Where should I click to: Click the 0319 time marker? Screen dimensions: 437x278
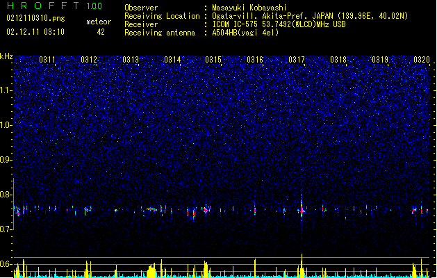click(380, 60)
